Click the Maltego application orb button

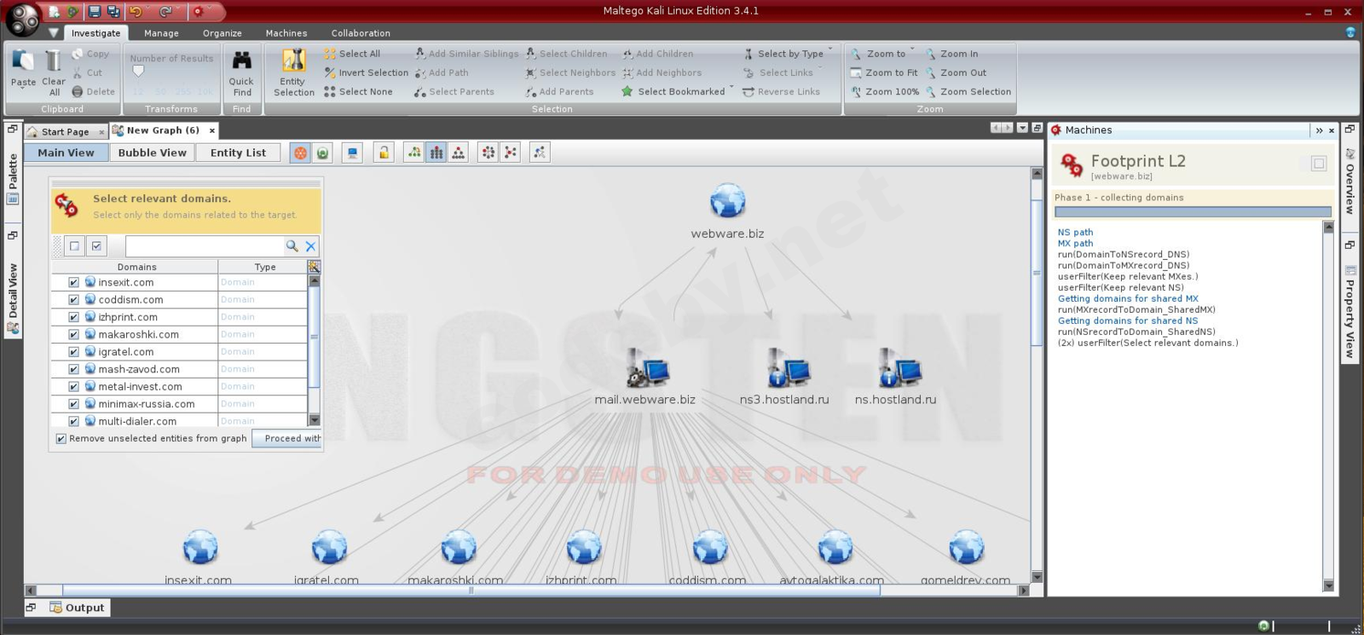tap(22, 20)
